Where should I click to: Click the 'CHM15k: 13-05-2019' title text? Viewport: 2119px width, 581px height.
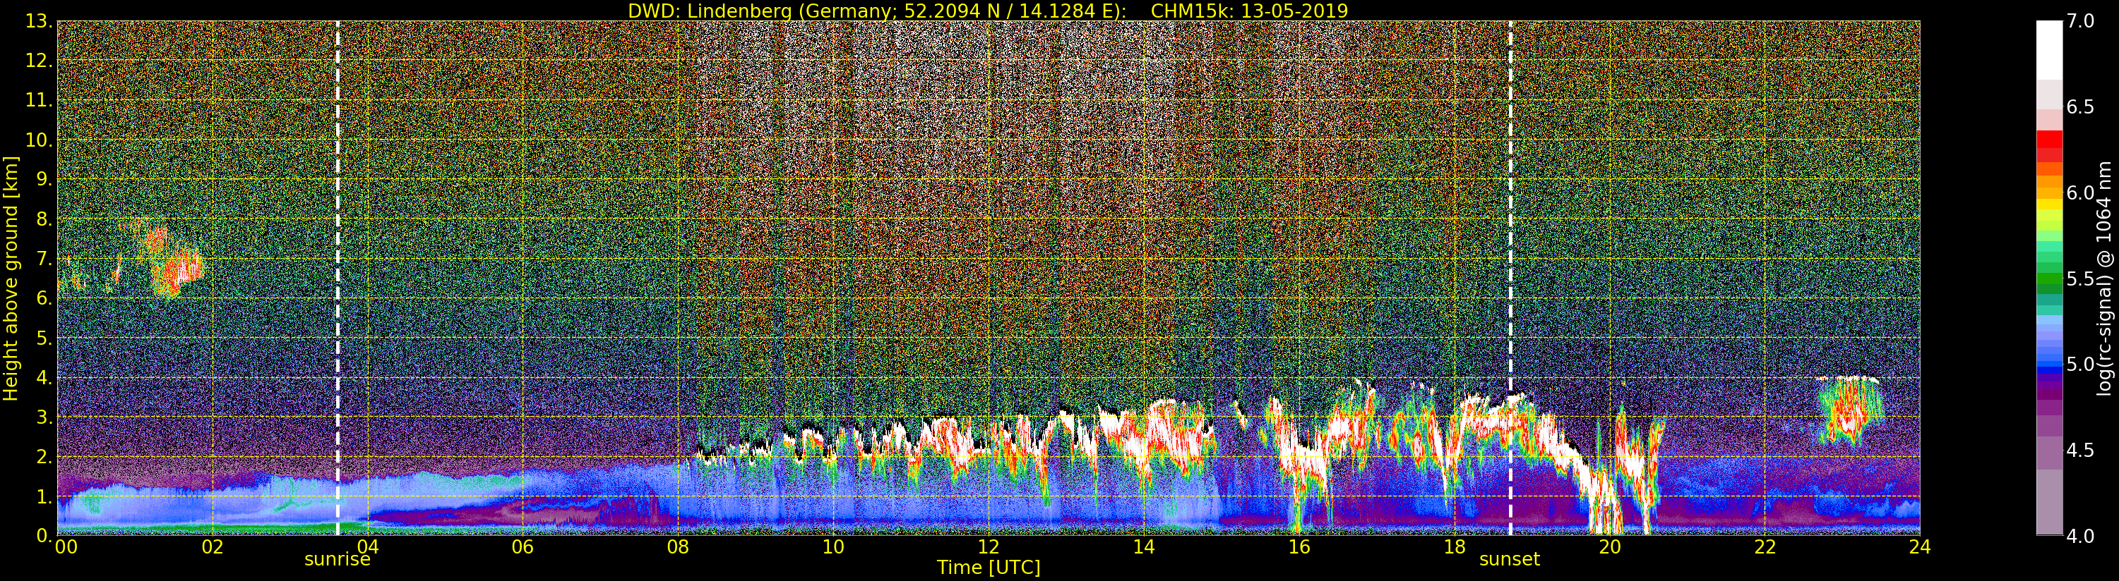(x=1248, y=11)
